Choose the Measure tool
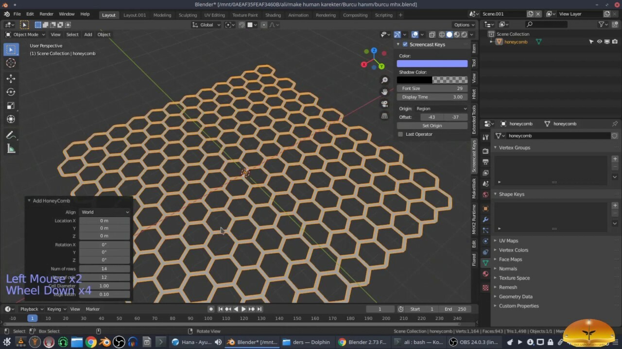This screenshot has width=622, height=349. pyautogui.click(x=11, y=149)
